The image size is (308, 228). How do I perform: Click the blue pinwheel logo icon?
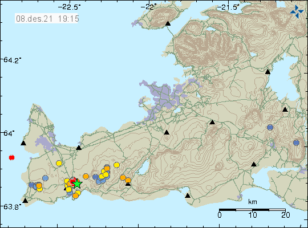coord(297,11)
